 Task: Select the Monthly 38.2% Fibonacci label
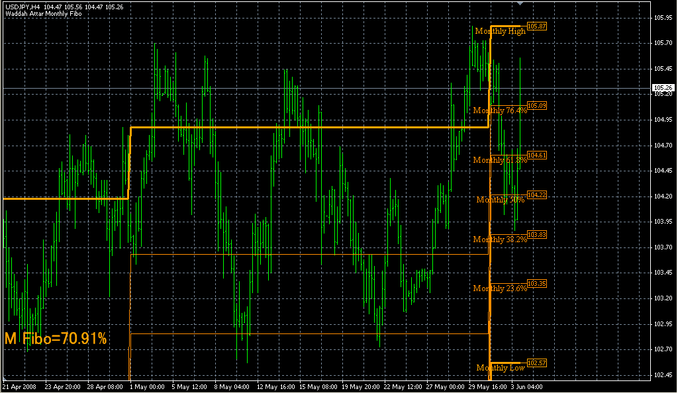coord(500,240)
